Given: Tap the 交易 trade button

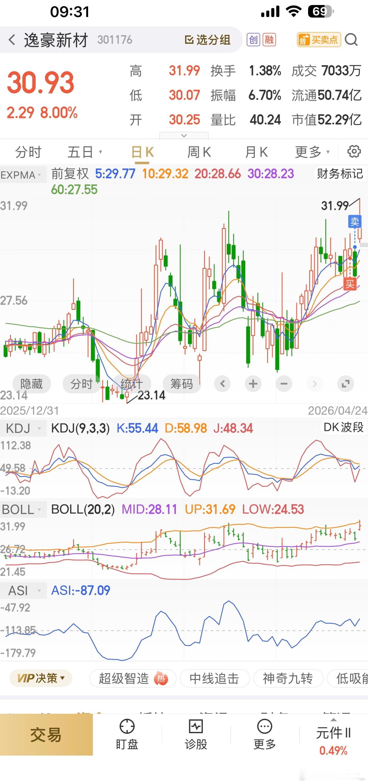Looking at the screenshot, I should point(46,735).
